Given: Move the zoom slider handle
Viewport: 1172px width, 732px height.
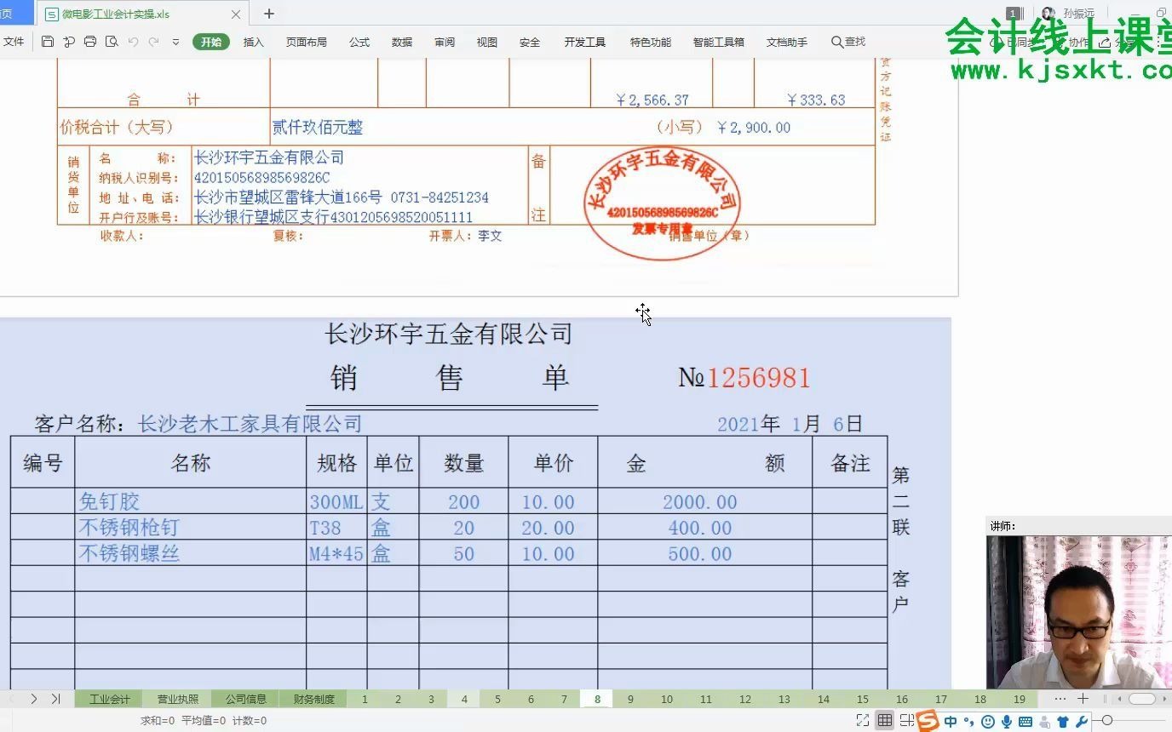Looking at the screenshot, I should tap(1107, 721).
